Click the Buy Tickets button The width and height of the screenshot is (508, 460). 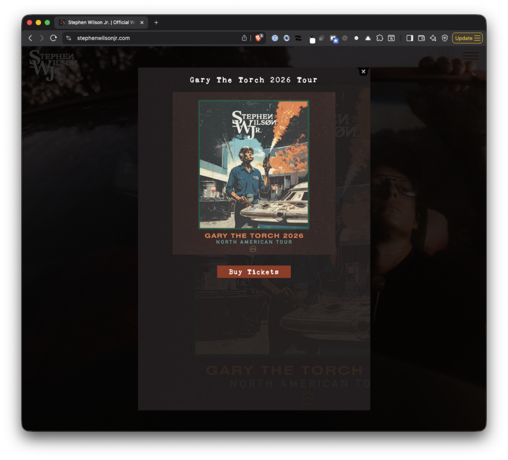(254, 272)
